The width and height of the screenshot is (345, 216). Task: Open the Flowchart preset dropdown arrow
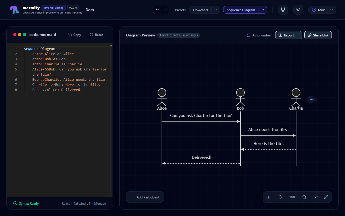coord(215,10)
